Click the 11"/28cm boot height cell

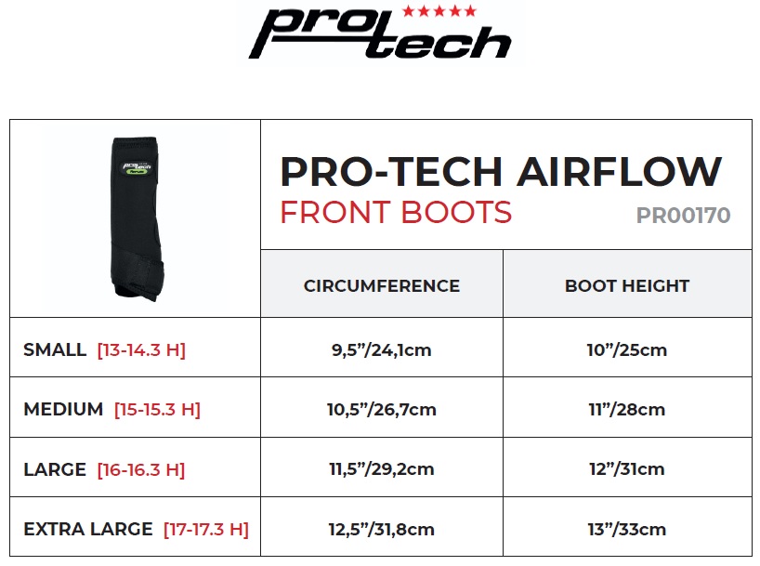pyautogui.click(x=627, y=410)
